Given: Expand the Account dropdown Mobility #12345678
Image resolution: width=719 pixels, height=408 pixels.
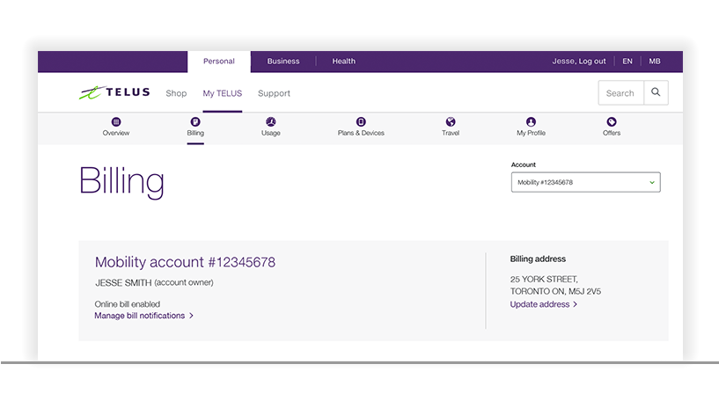Looking at the screenshot, I should (x=585, y=182).
